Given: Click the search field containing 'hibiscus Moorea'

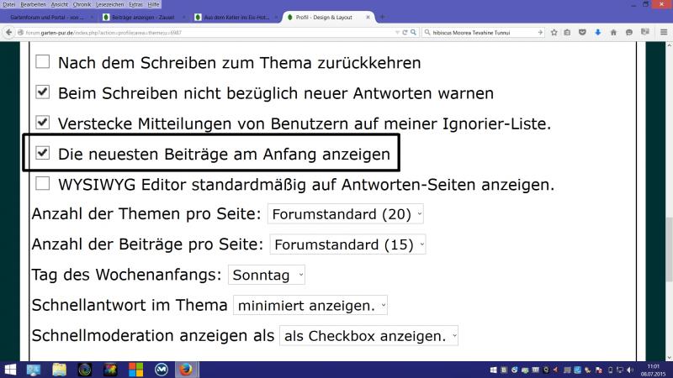Looking at the screenshot, I should [480, 33].
